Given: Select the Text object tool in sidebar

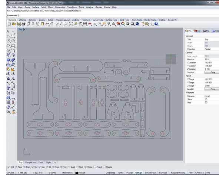Looking at the screenshot, I should tap(9, 88).
